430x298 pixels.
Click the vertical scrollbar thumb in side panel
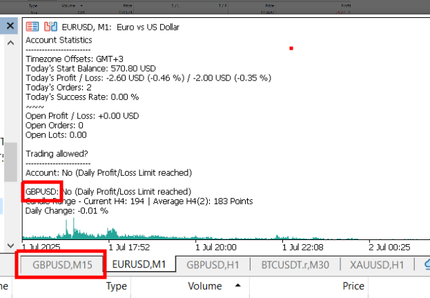pos(10,162)
